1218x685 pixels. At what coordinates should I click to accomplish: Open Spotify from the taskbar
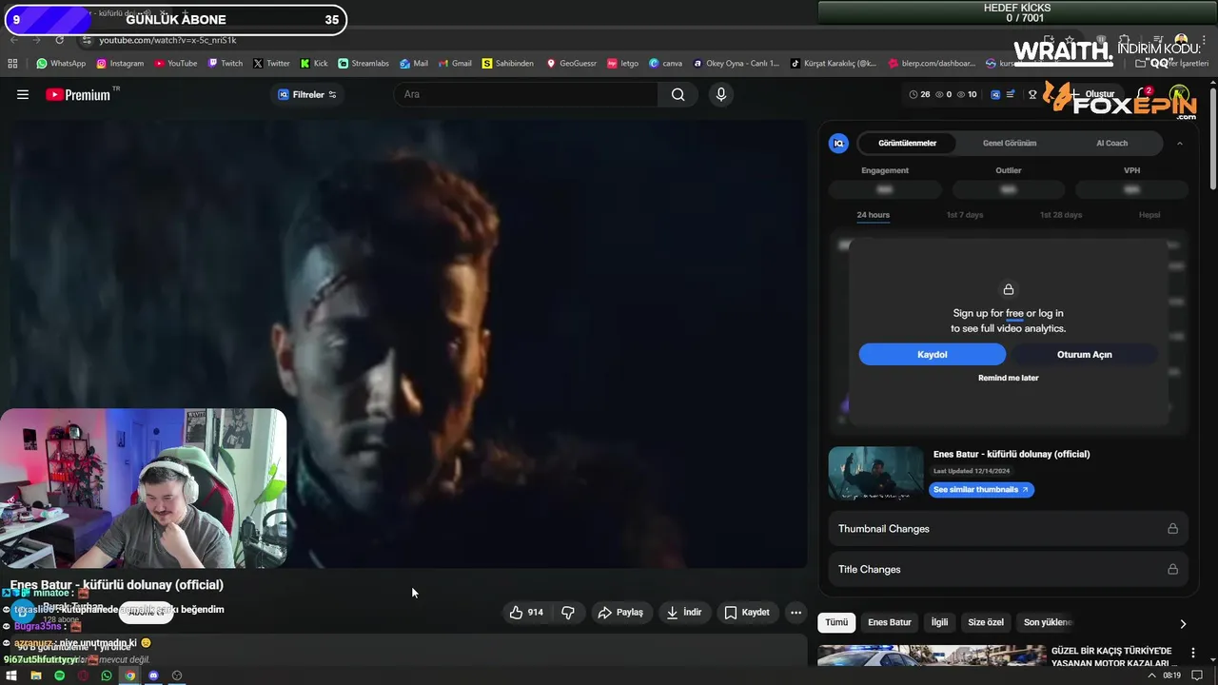click(x=59, y=675)
